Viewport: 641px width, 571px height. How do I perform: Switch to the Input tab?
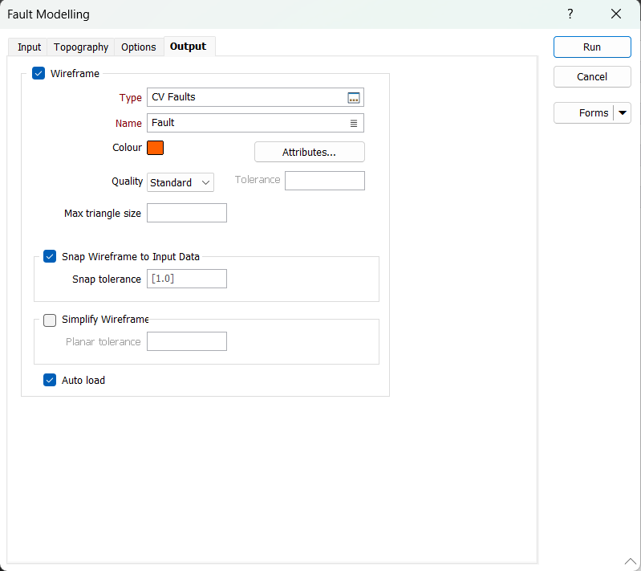click(29, 47)
